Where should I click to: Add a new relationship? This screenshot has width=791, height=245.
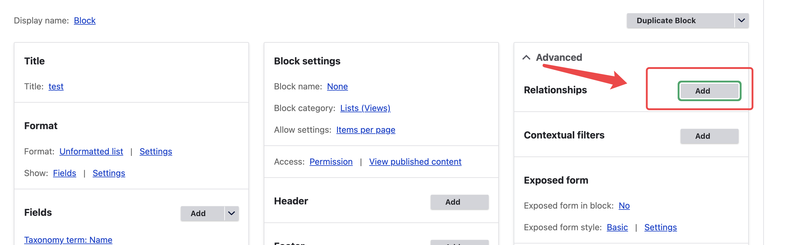coord(709,91)
